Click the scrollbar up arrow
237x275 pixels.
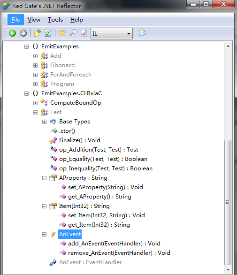point(228,46)
